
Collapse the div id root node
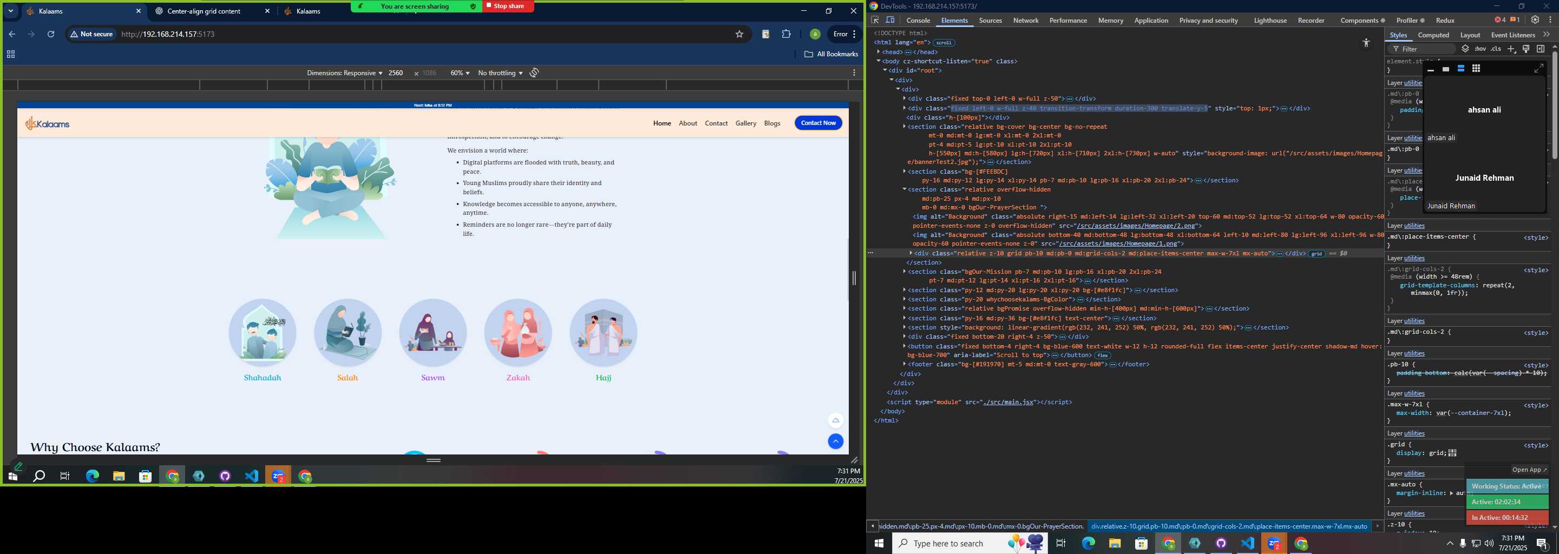(886, 71)
